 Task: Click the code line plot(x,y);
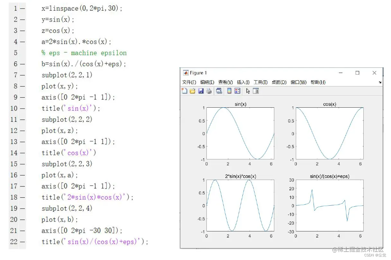point(60,86)
